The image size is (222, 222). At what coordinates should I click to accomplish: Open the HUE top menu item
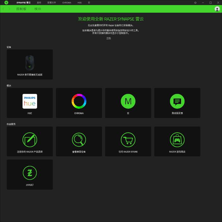pos(80,3)
